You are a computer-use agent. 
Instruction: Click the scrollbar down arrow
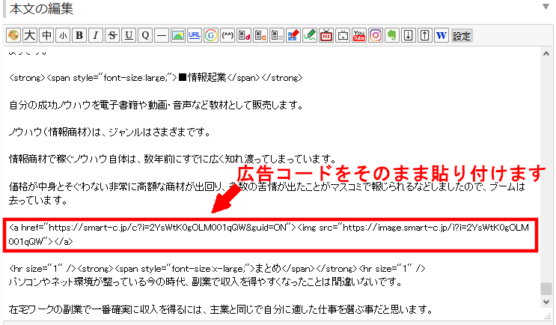pos(546,302)
